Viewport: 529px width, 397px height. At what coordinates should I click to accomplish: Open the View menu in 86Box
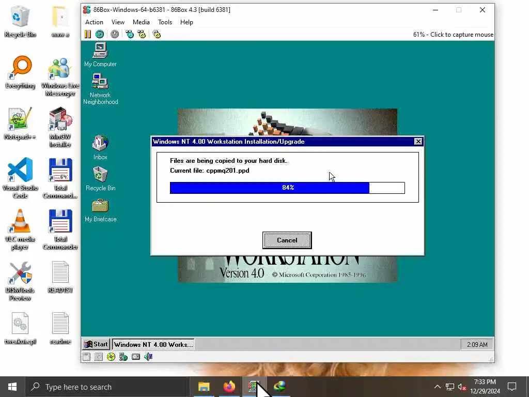[118, 22]
